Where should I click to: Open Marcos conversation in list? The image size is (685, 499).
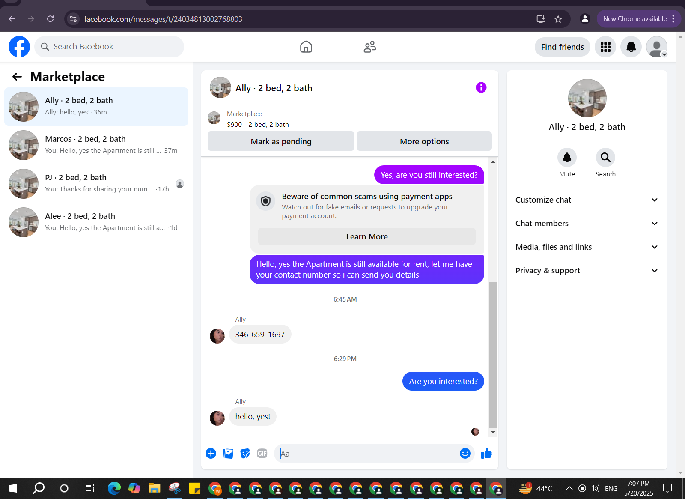pos(96,145)
